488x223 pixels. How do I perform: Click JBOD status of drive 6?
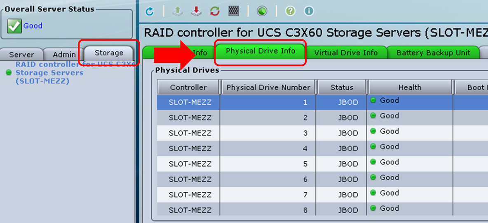(x=348, y=179)
